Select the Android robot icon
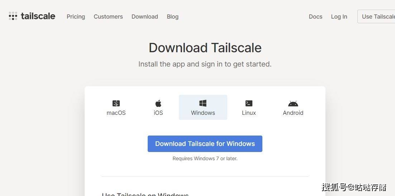This screenshot has width=395, height=196. click(293, 103)
